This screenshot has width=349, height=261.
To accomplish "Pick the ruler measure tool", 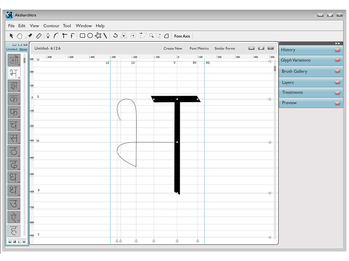I will point(39,36).
